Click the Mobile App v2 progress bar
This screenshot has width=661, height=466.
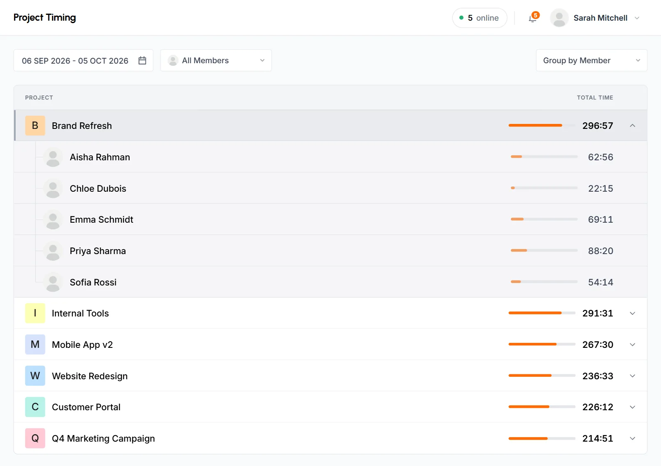point(542,344)
